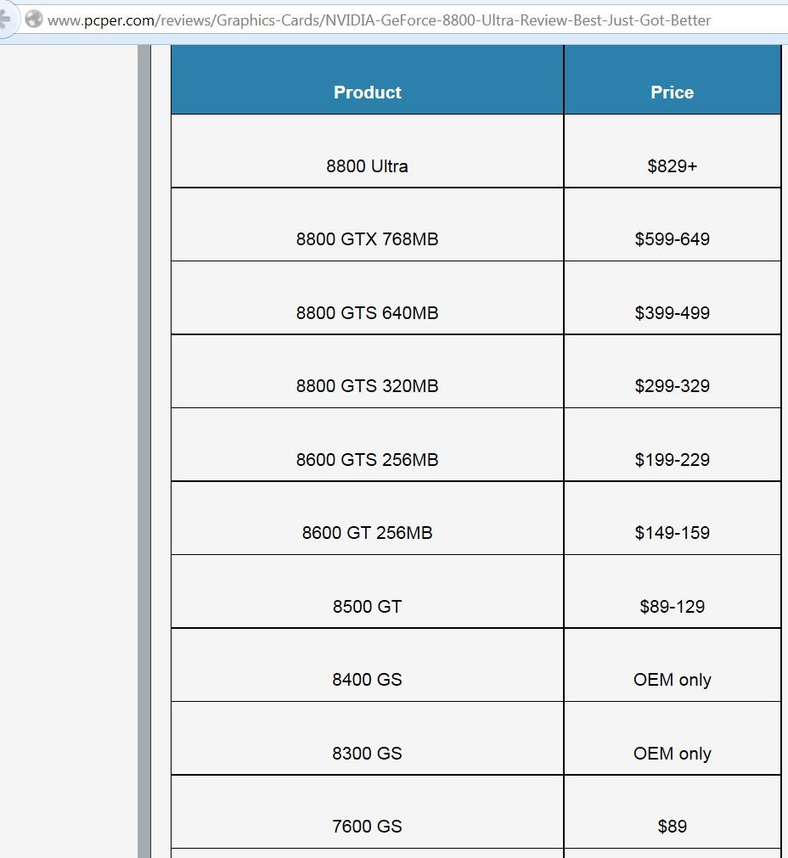Screen dimensions: 788x858
Task: Select 8800 GTS 320MB entry
Action: 368,372
